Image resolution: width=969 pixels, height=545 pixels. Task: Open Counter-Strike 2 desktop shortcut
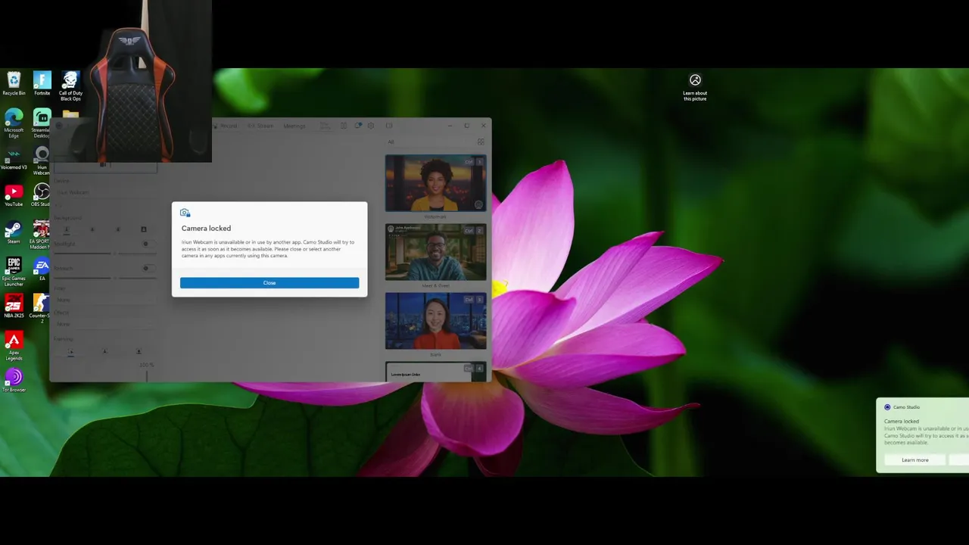pos(42,309)
